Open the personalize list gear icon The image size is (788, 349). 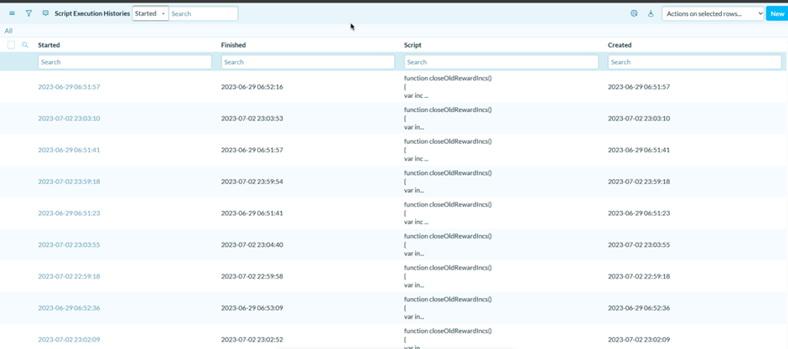pyautogui.click(x=635, y=13)
